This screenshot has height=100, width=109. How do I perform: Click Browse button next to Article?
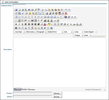point(57,97)
